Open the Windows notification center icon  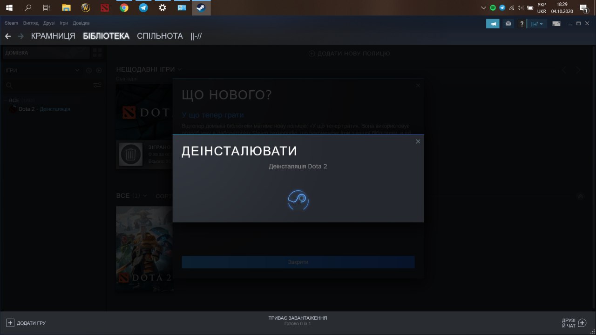(x=583, y=7)
